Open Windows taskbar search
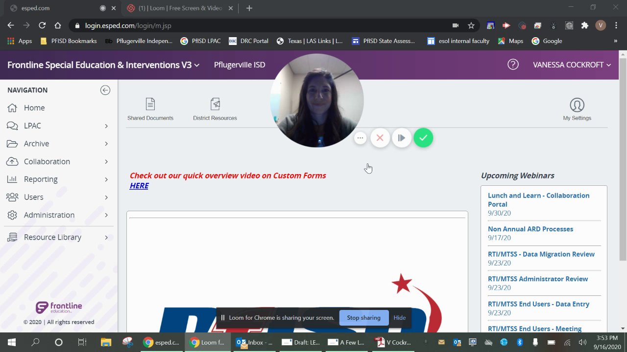 tap(35, 342)
